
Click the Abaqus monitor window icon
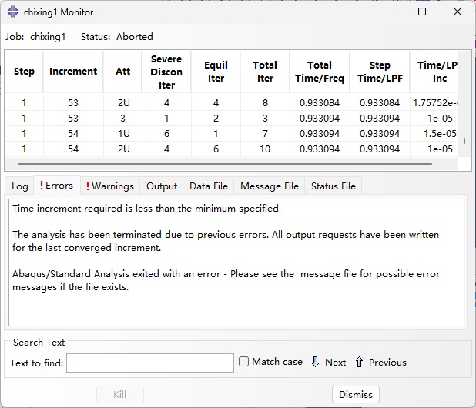(x=12, y=12)
